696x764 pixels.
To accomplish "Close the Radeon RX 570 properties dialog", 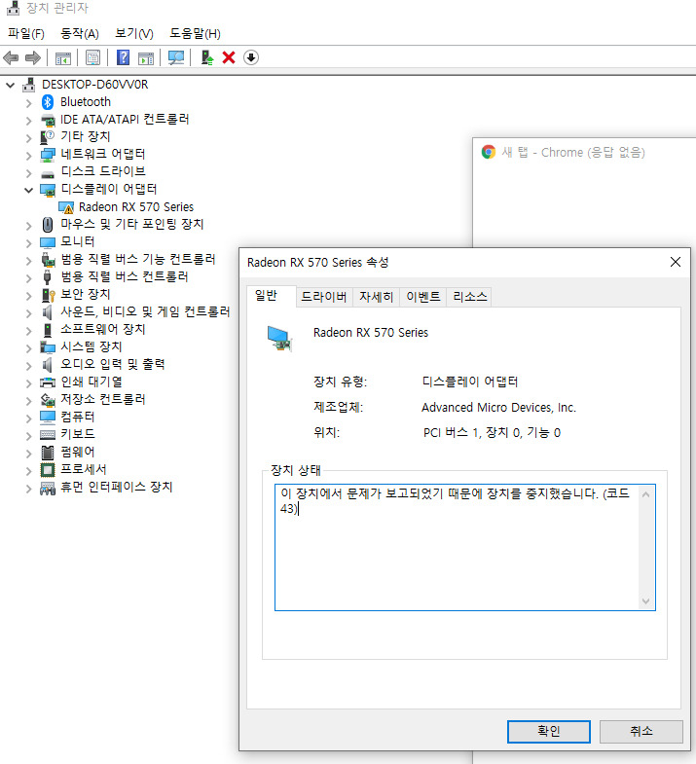I will click(675, 262).
